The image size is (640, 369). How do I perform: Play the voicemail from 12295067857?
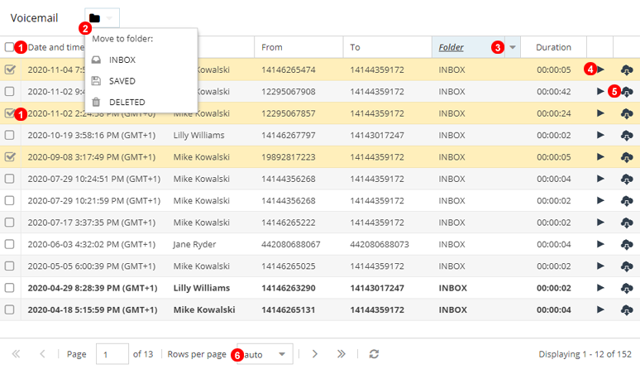pos(600,113)
